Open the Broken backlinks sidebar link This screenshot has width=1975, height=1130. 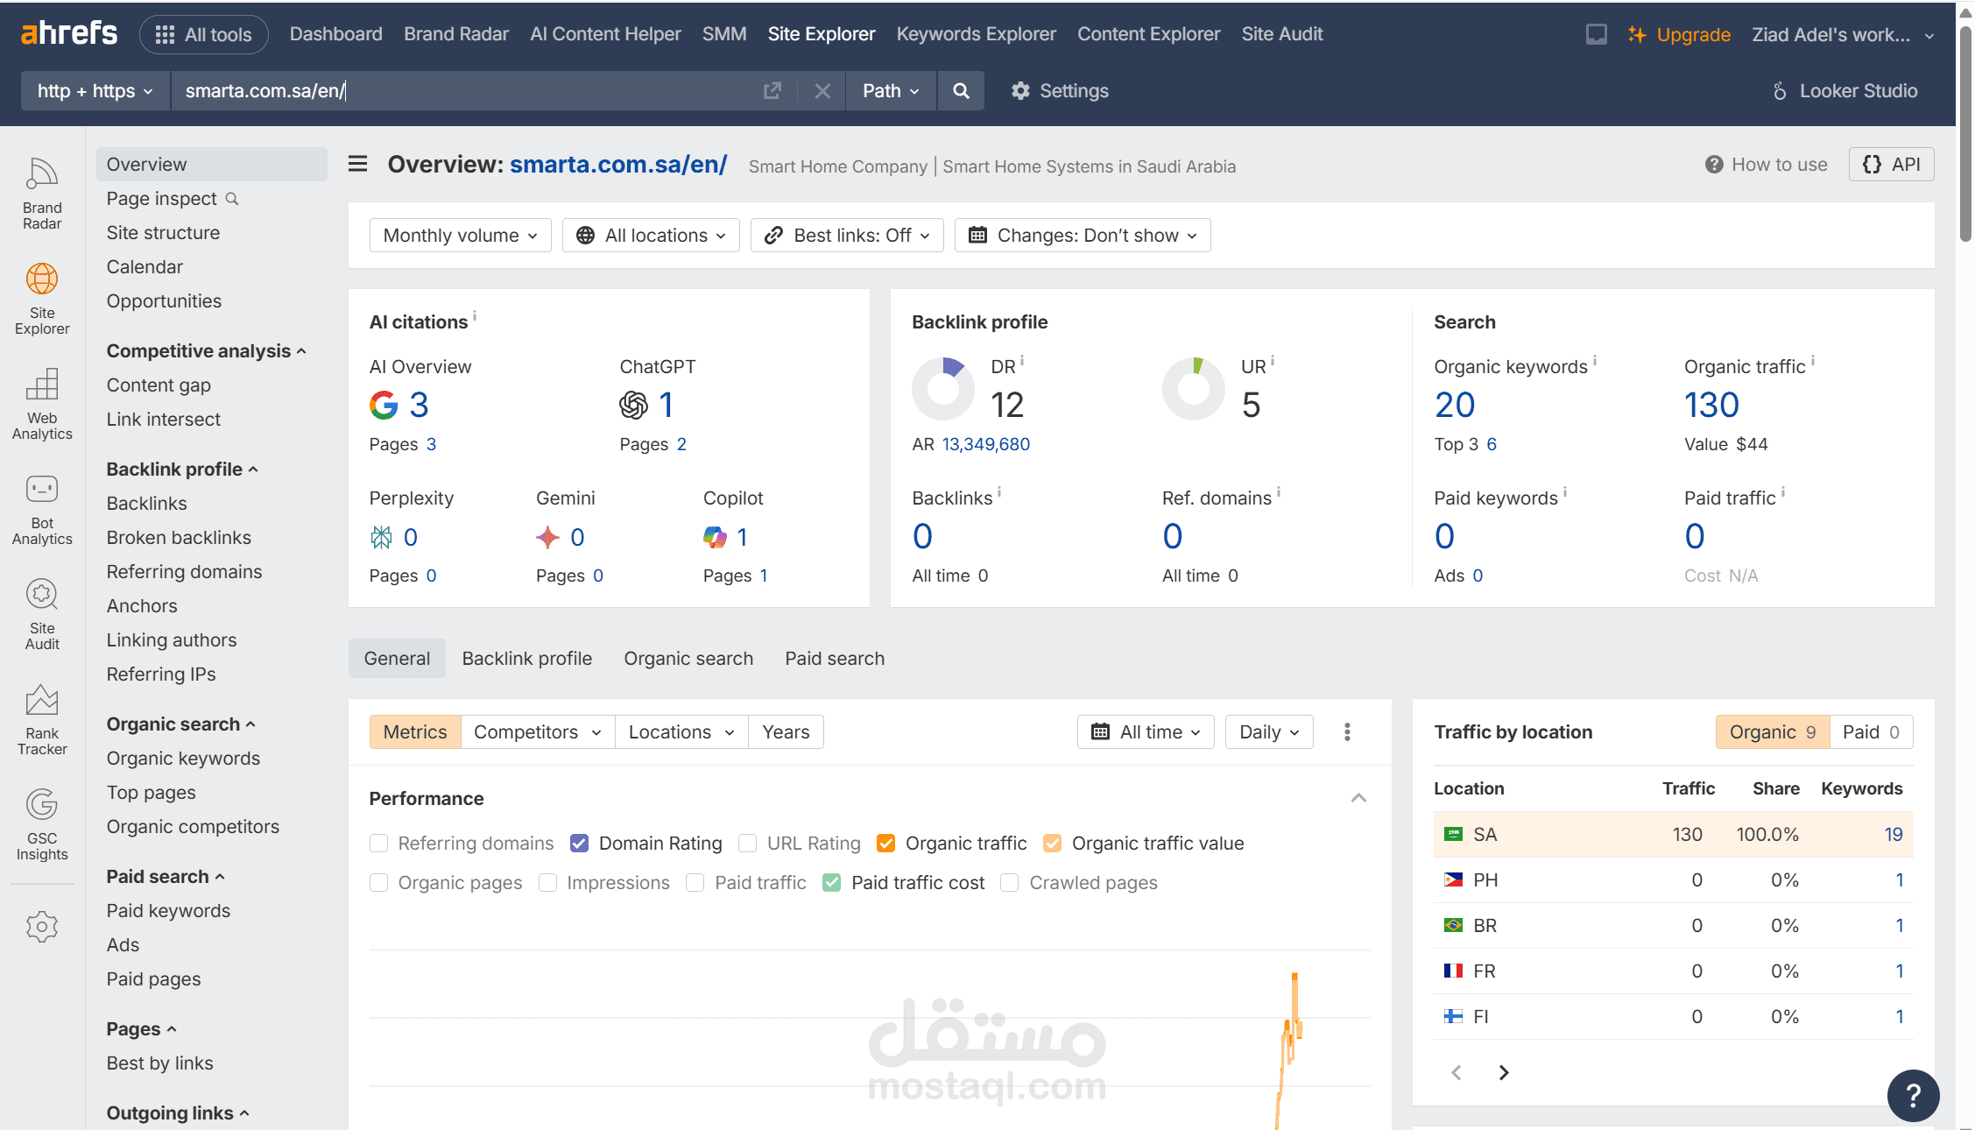179,537
